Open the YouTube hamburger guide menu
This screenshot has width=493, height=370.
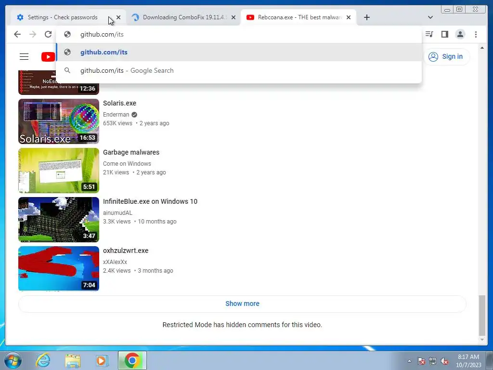tap(24, 57)
